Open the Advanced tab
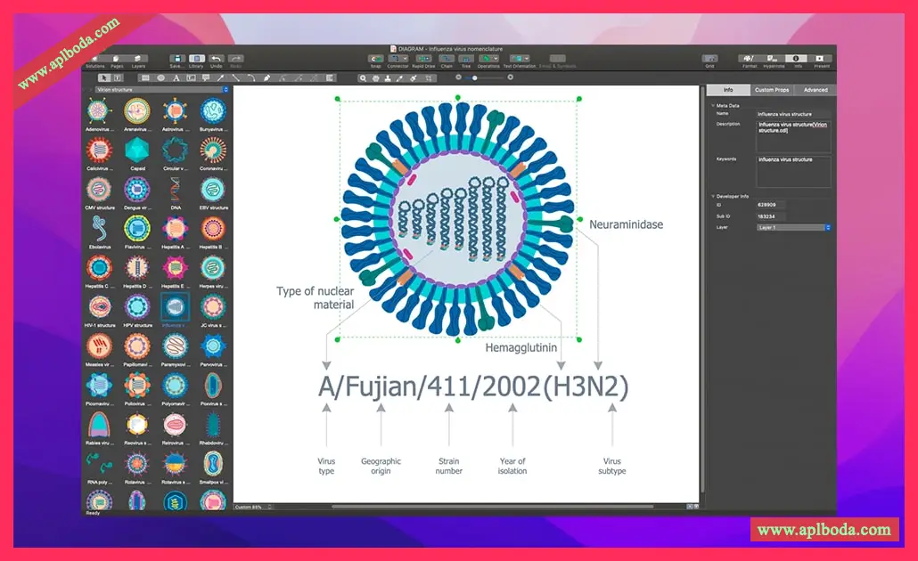Screen dimensions: 918x561 point(815,90)
